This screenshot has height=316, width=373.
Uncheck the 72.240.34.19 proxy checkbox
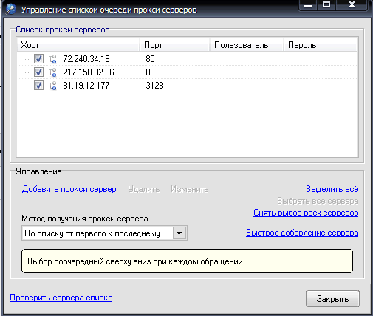38,59
